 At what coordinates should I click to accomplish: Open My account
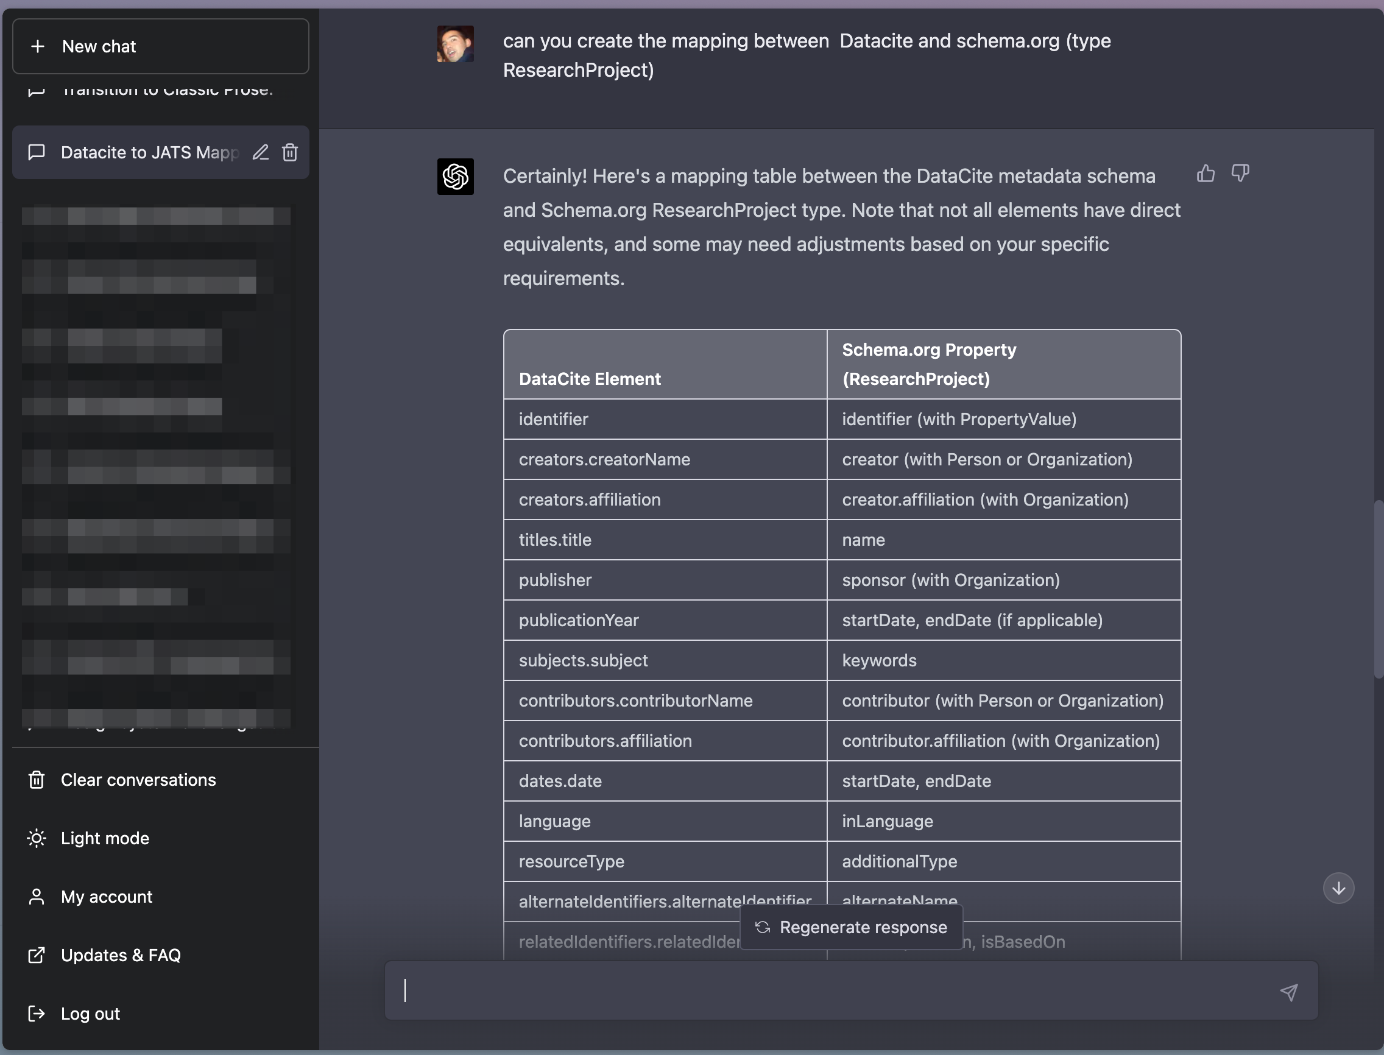[x=160, y=897]
